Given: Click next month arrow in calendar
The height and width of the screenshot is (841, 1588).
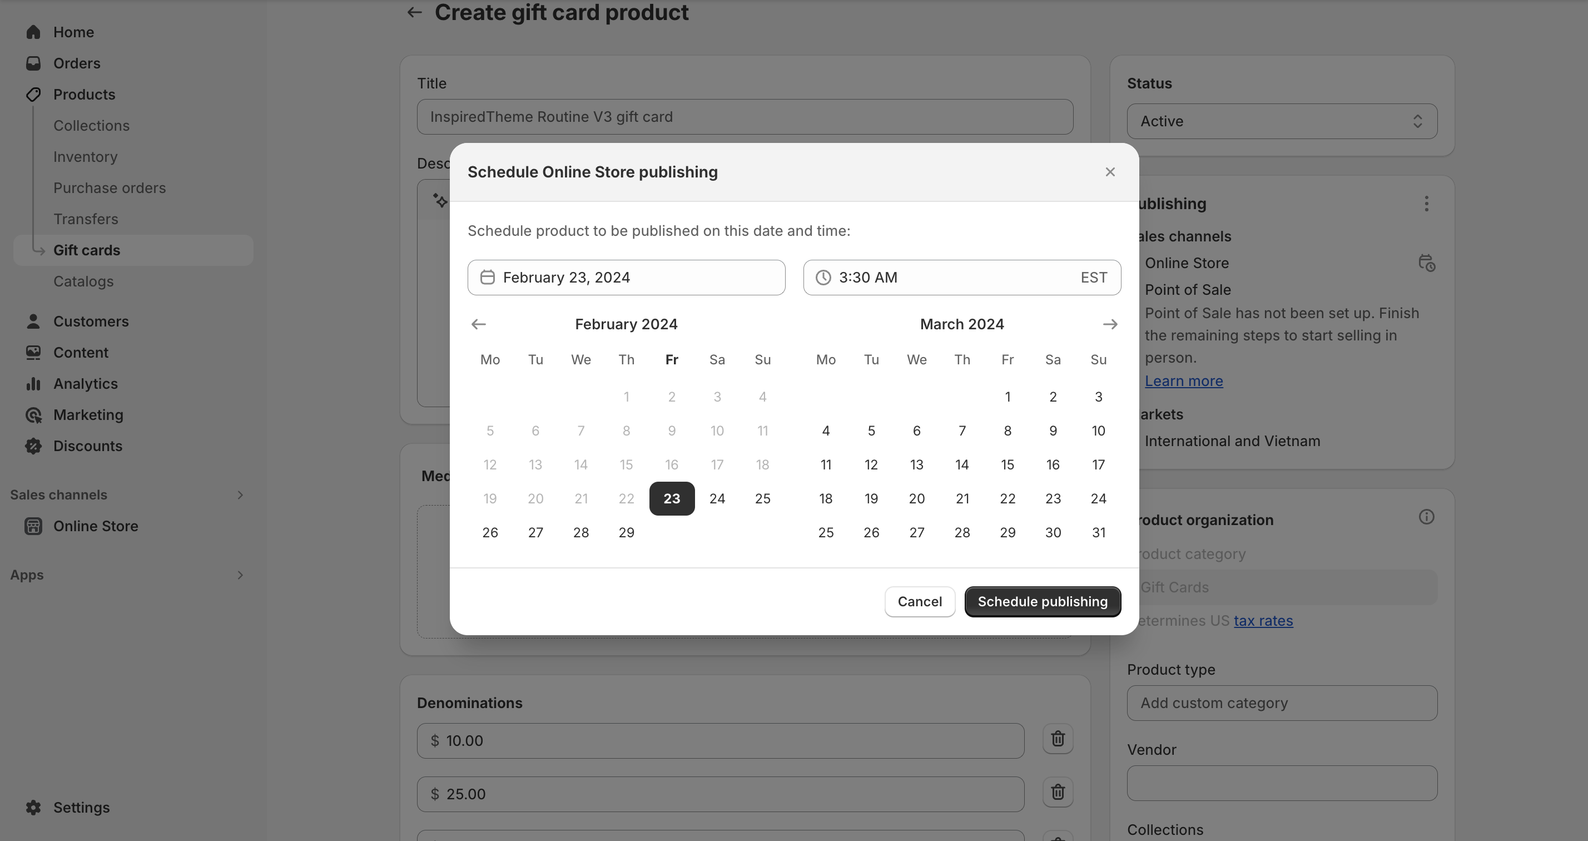Looking at the screenshot, I should (x=1110, y=324).
